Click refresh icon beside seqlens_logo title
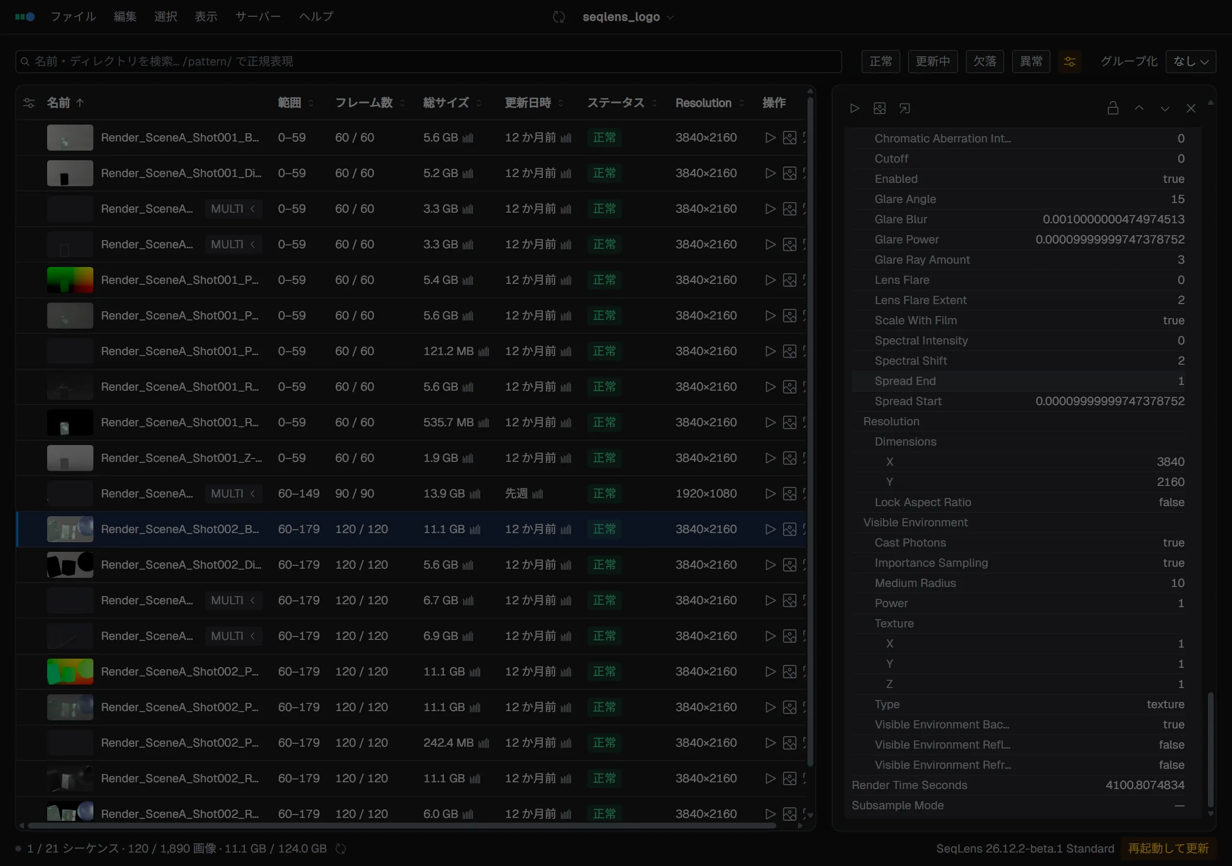 559,17
